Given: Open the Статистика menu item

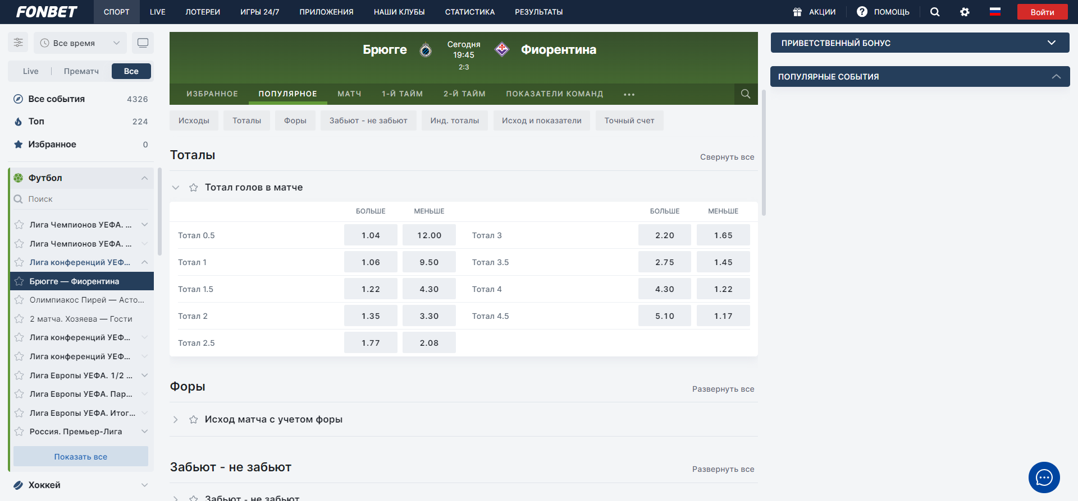Looking at the screenshot, I should point(469,12).
